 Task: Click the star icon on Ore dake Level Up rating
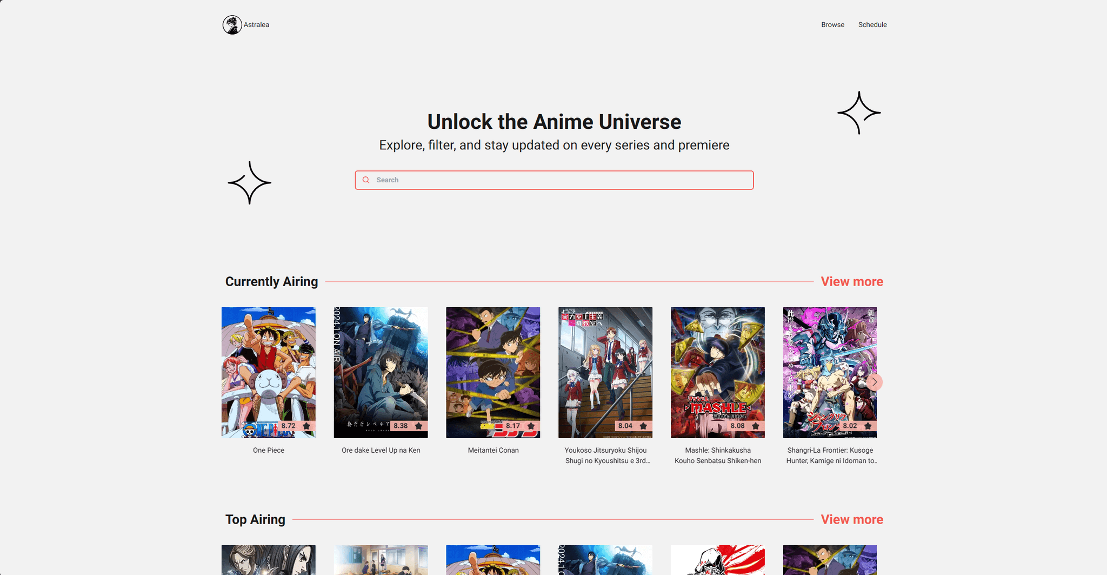pyautogui.click(x=419, y=426)
